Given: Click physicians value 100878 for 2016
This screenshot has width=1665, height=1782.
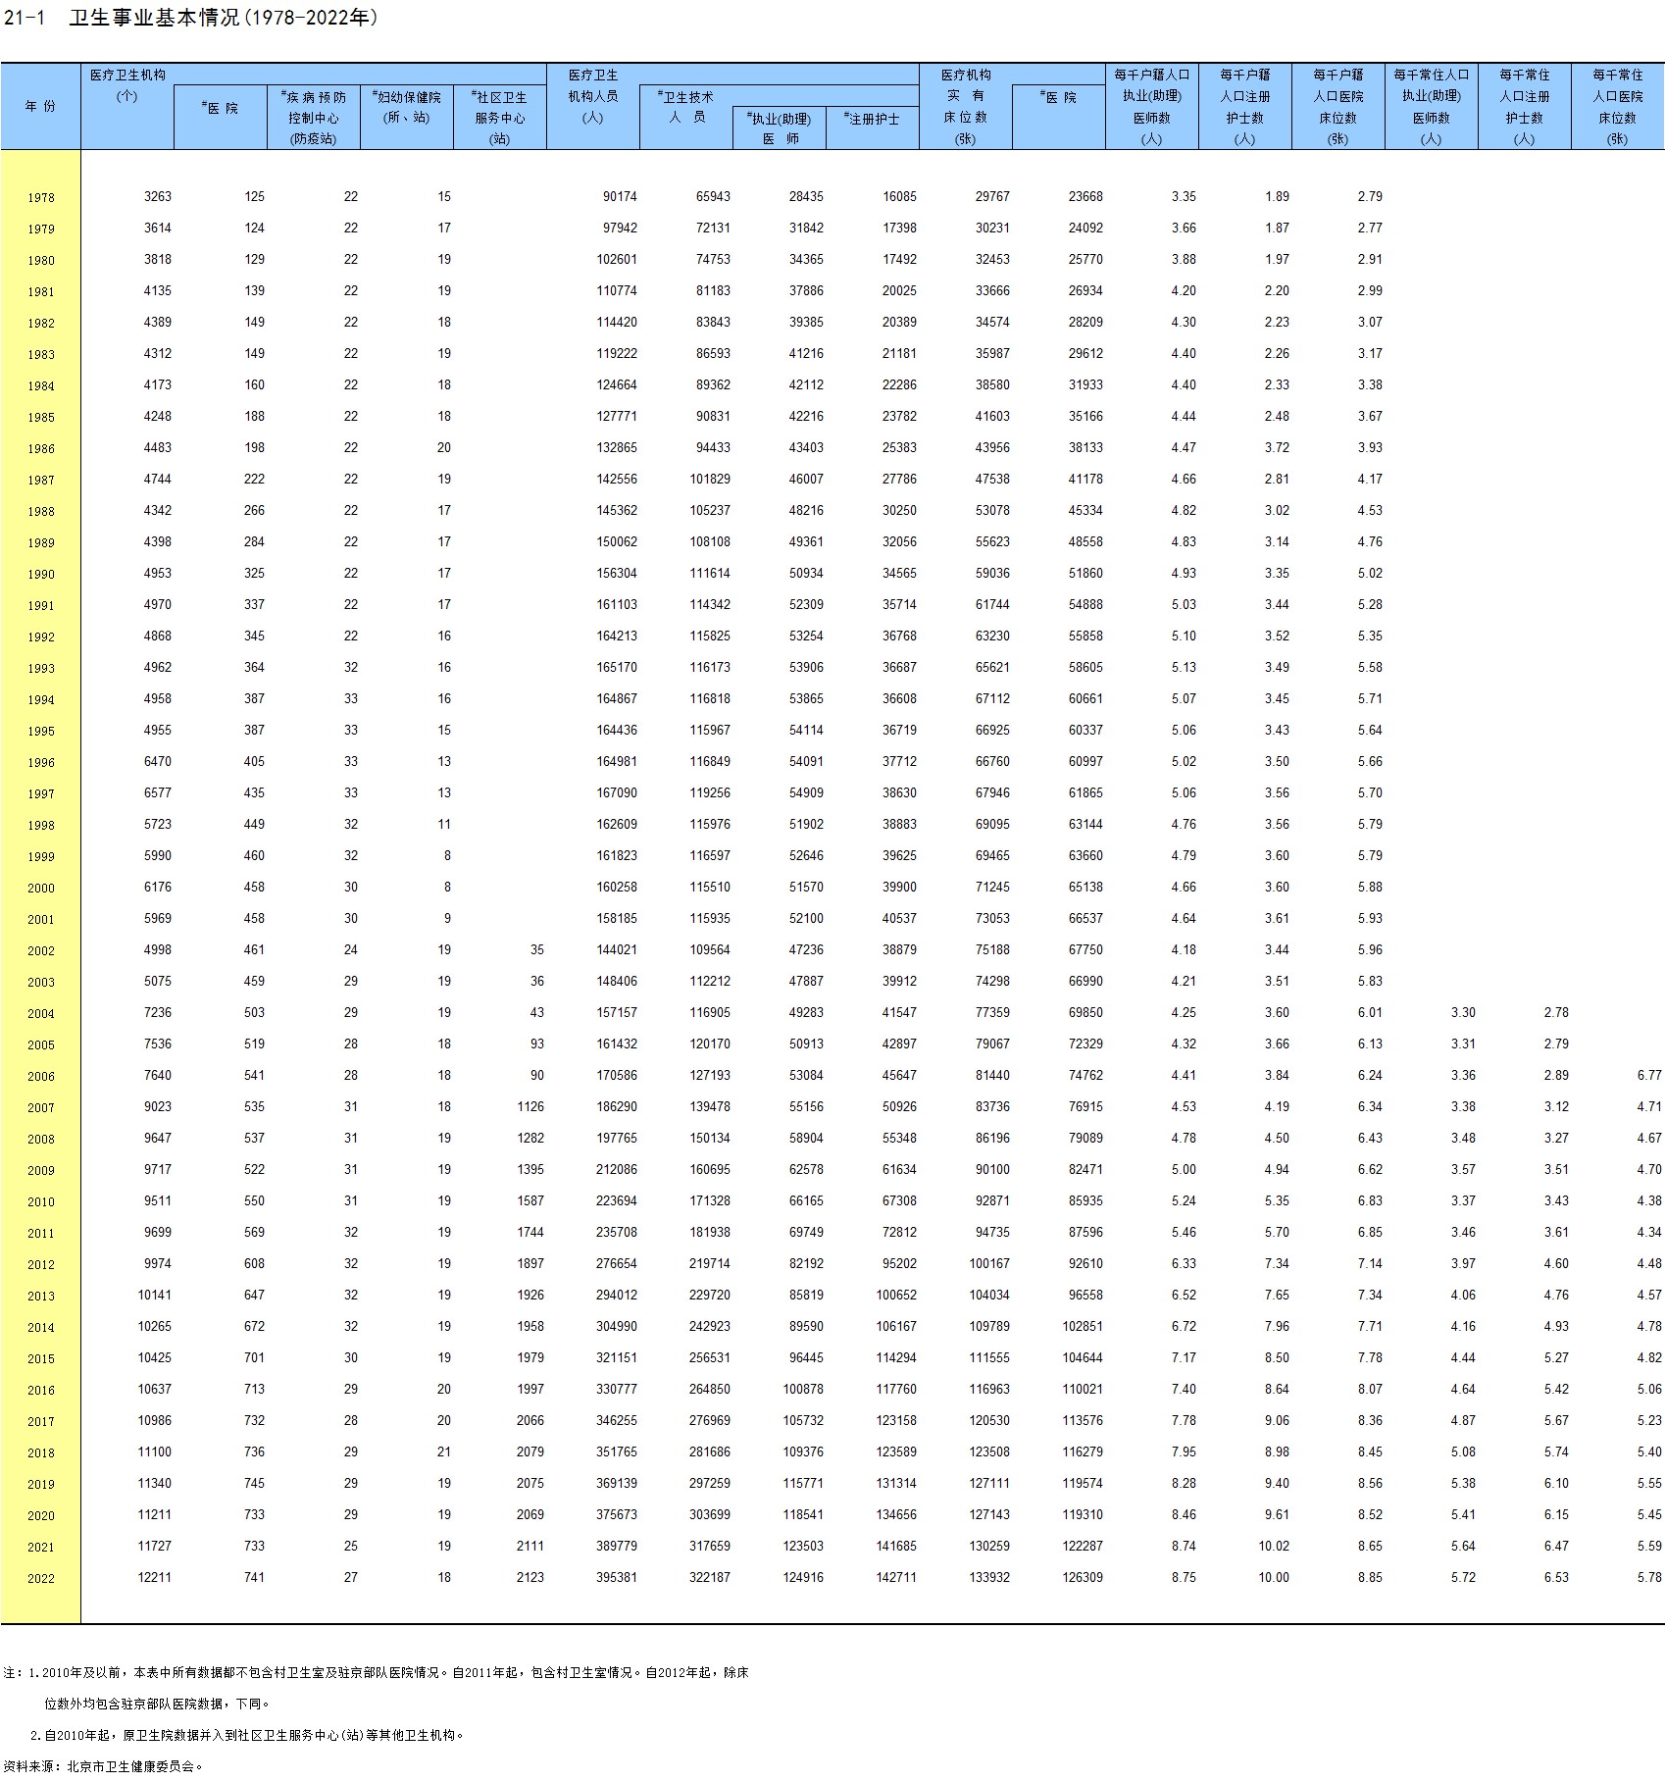Looking at the screenshot, I should coord(803,1390).
